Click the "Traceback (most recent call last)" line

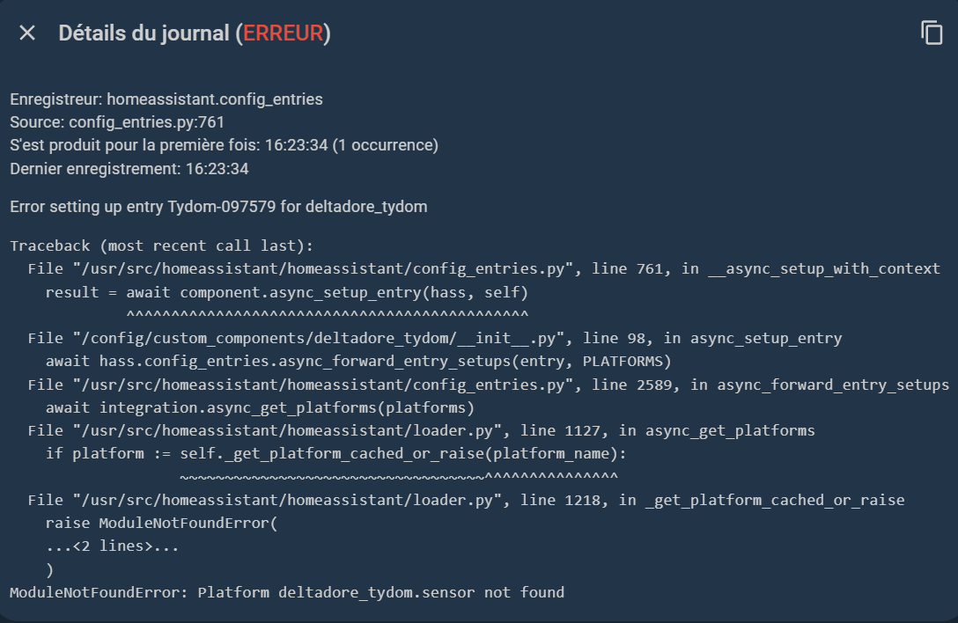pos(161,246)
